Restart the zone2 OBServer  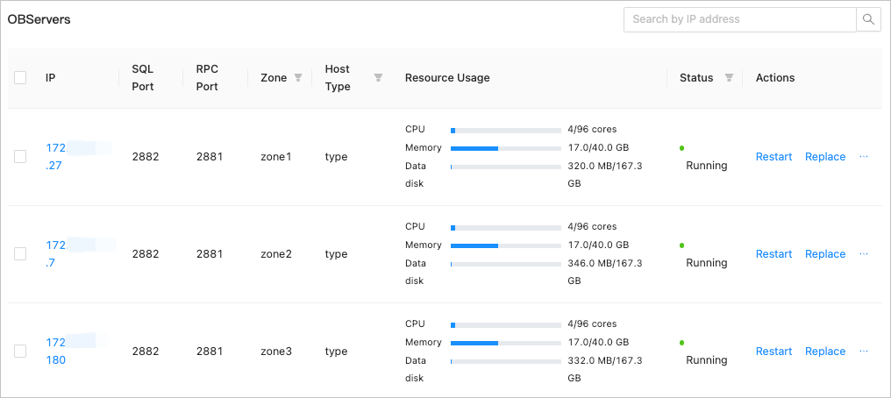[x=773, y=254]
